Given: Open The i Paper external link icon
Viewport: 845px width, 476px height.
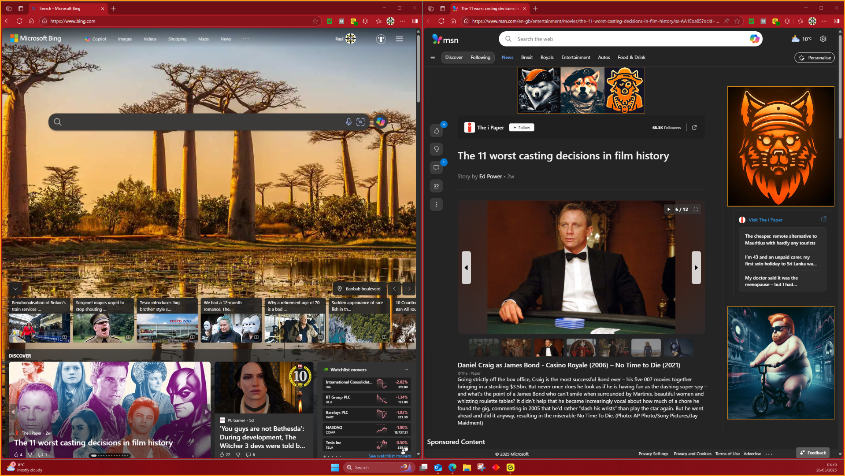Looking at the screenshot, I should click(x=694, y=128).
